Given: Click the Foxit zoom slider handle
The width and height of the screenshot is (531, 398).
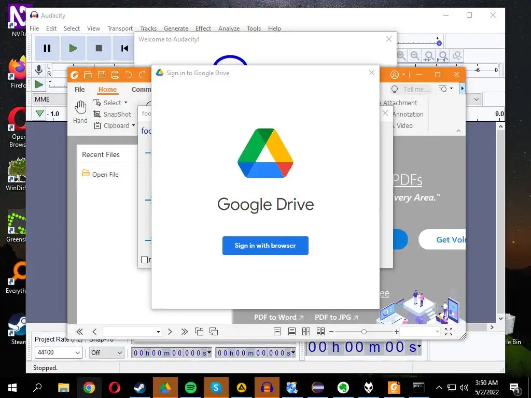Looking at the screenshot, I should click(364, 332).
